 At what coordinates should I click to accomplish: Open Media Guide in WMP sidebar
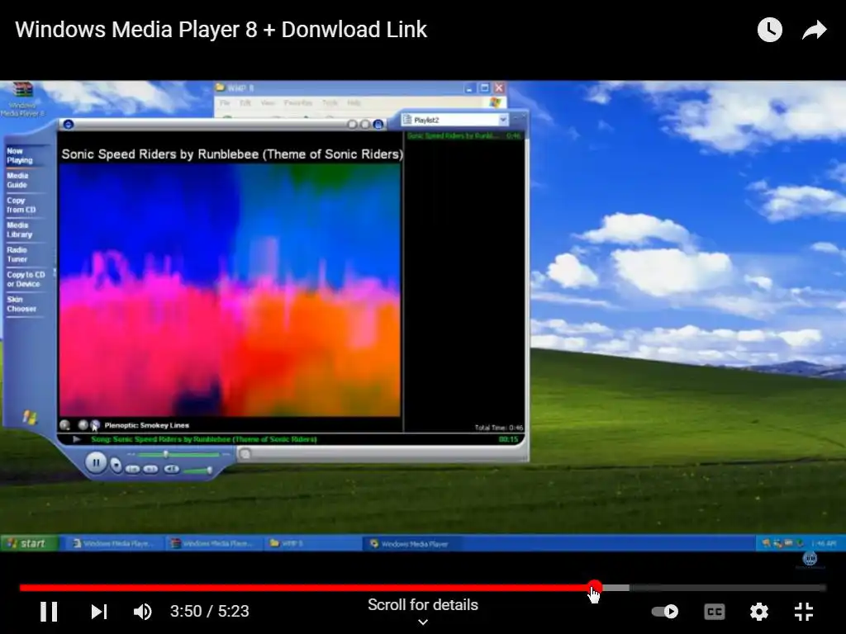(x=17, y=180)
